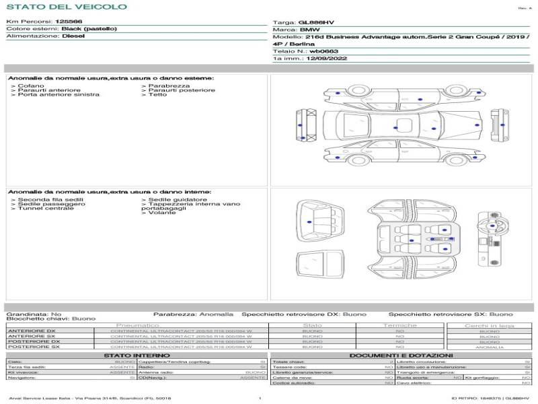Select the Marca value "BMW"

tap(310, 30)
